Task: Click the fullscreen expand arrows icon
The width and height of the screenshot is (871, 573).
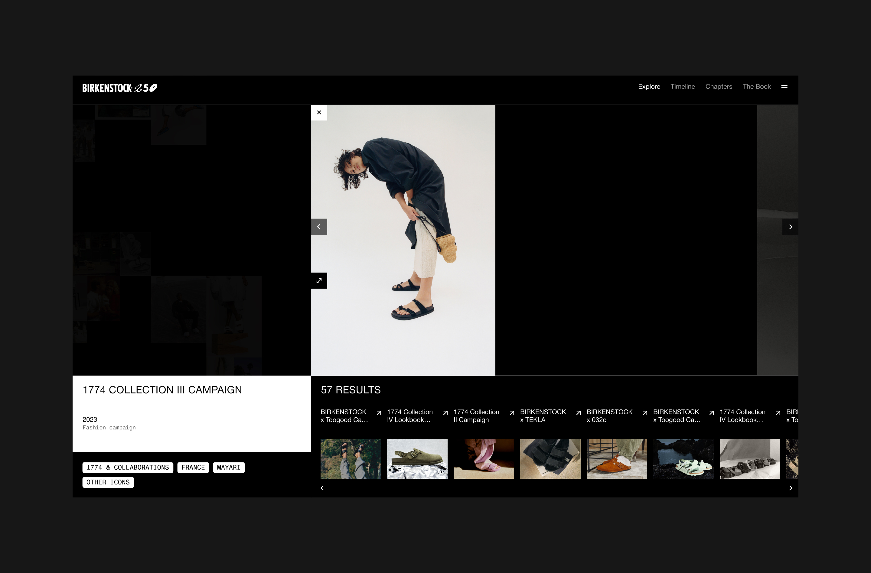Action: 319,280
